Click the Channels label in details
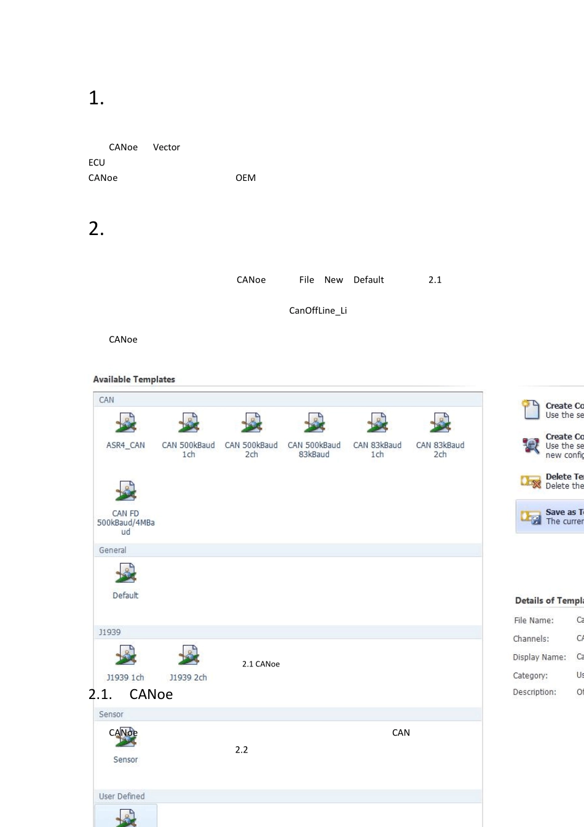 531,639
